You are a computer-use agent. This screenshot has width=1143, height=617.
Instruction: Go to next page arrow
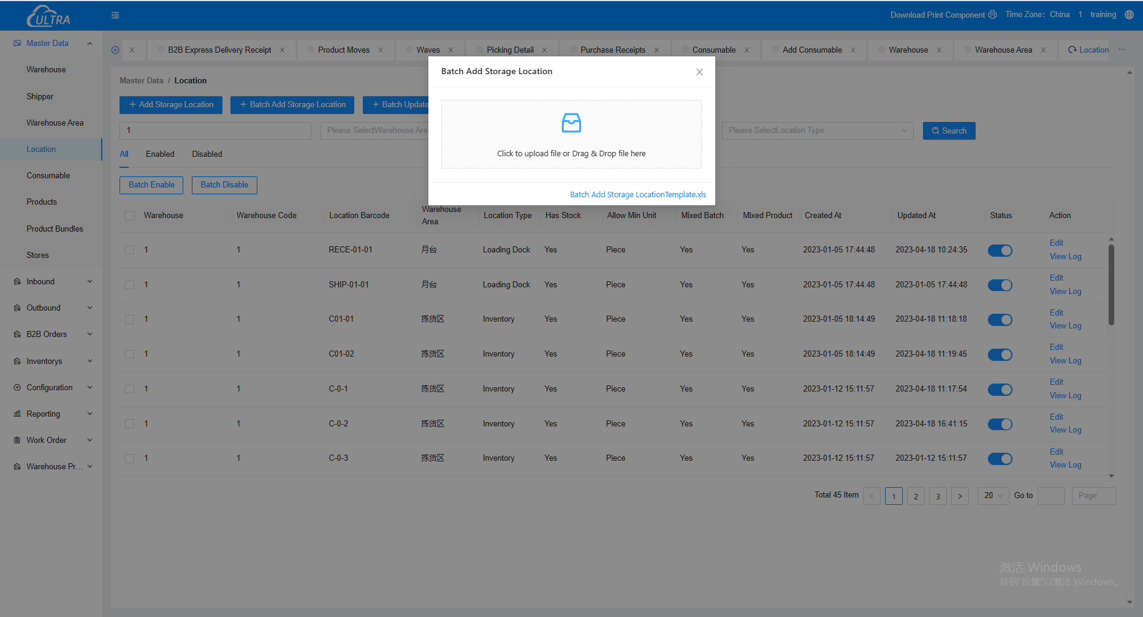(x=960, y=496)
